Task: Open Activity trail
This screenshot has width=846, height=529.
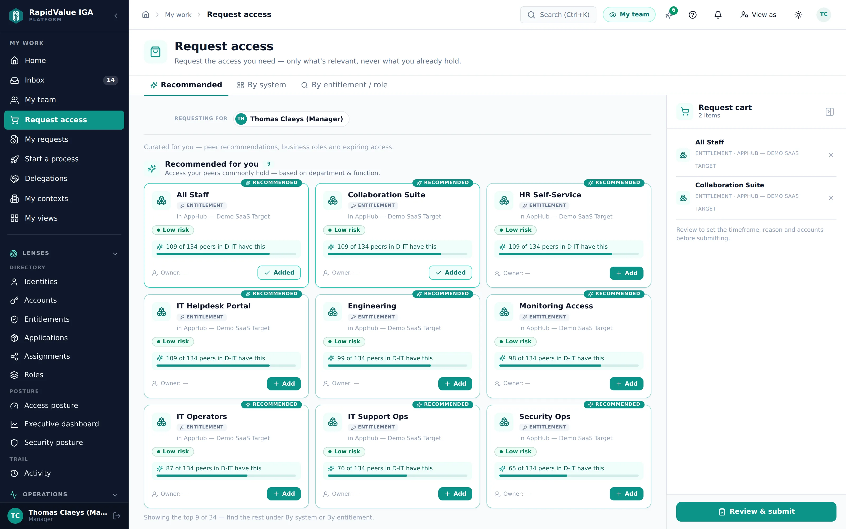Action: click(64, 473)
